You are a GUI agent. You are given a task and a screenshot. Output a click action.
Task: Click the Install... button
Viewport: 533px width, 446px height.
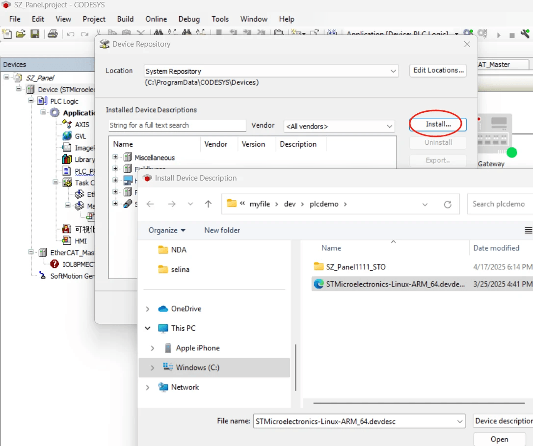point(438,125)
